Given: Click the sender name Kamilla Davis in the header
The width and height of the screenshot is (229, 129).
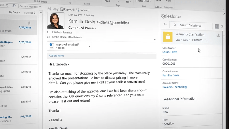Looking at the screenshot, I should click(x=82, y=21).
